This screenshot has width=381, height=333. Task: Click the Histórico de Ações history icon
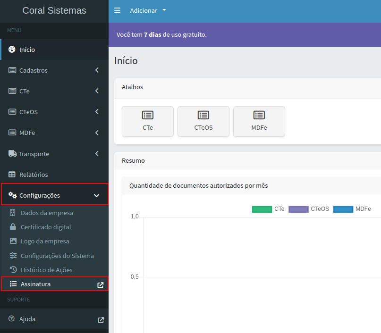click(x=13, y=270)
